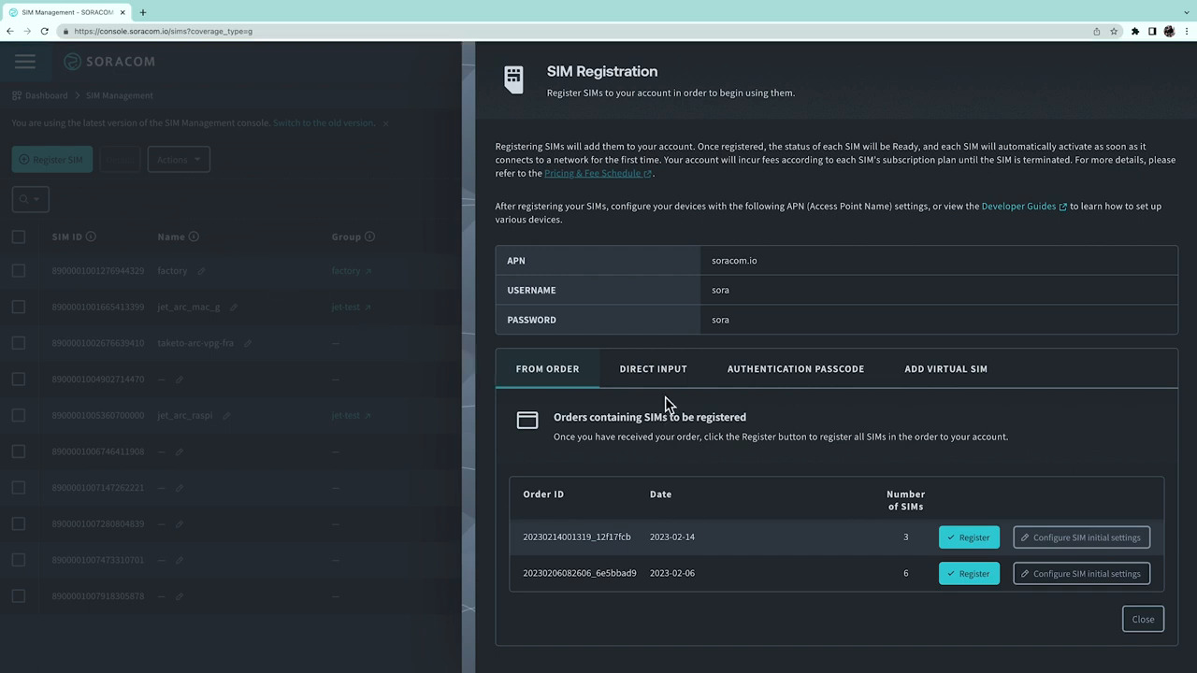Edit name of SIM 8900001007147262221

[x=180, y=488]
